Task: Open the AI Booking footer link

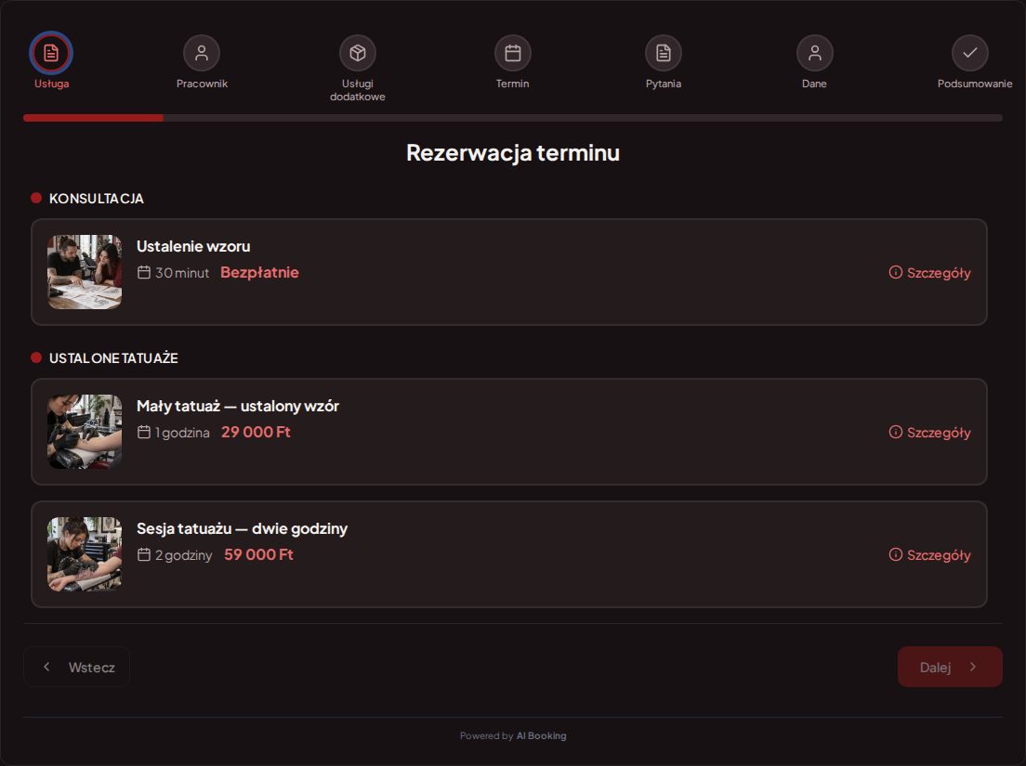Action: [x=542, y=736]
